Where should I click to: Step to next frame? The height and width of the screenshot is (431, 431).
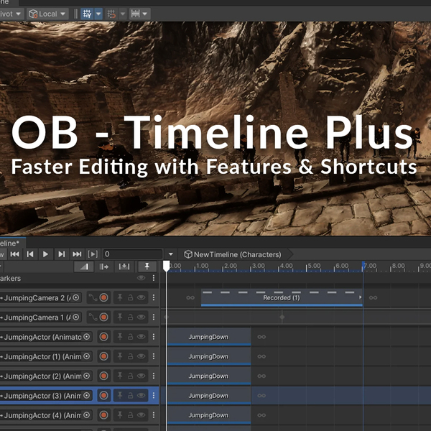click(x=62, y=254)
